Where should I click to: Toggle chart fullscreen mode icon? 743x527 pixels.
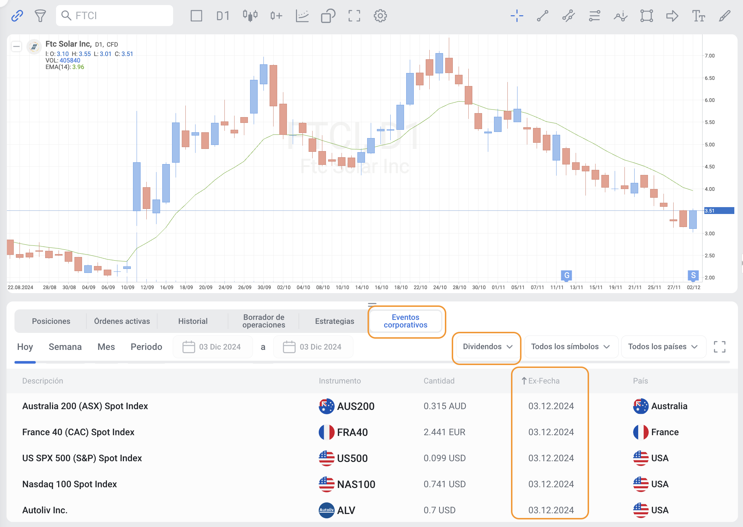pos(354,16)
